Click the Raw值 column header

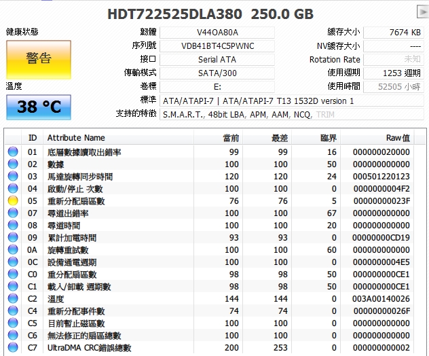398,138
